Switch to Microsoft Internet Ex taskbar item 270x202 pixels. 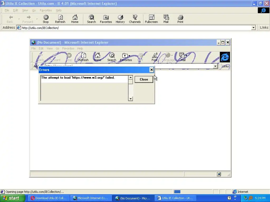point(91,198)
